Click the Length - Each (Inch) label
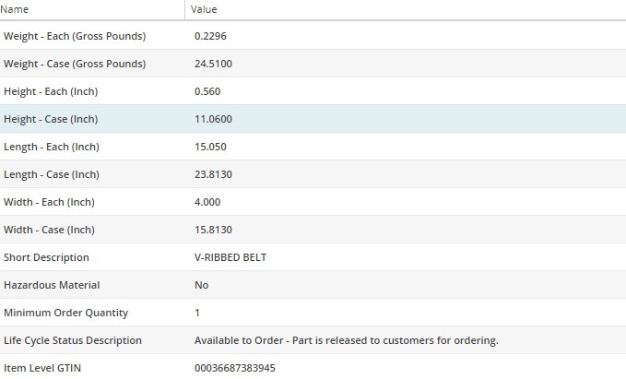Image resolution: width=626 pixels, height=379 pixels. [51, 147]
